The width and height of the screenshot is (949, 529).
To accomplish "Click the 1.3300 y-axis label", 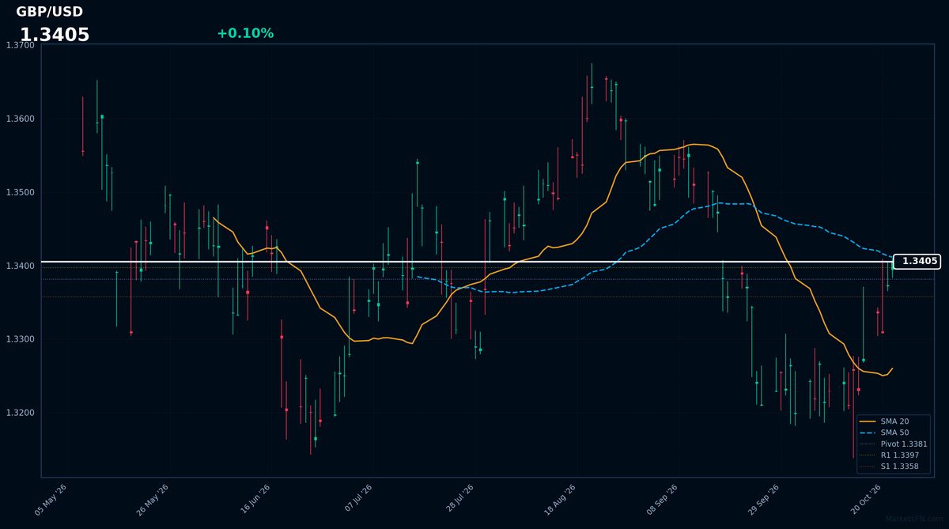I will click(20, 340).
